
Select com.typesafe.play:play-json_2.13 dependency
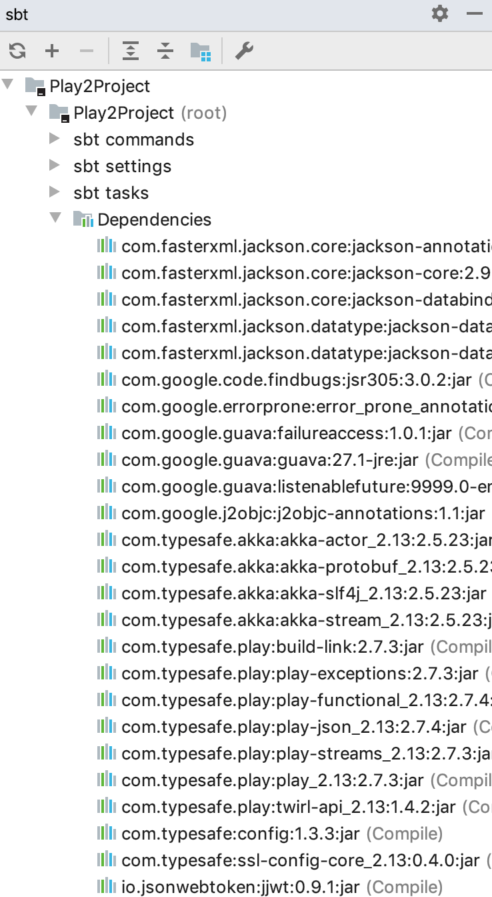[295, 727]
